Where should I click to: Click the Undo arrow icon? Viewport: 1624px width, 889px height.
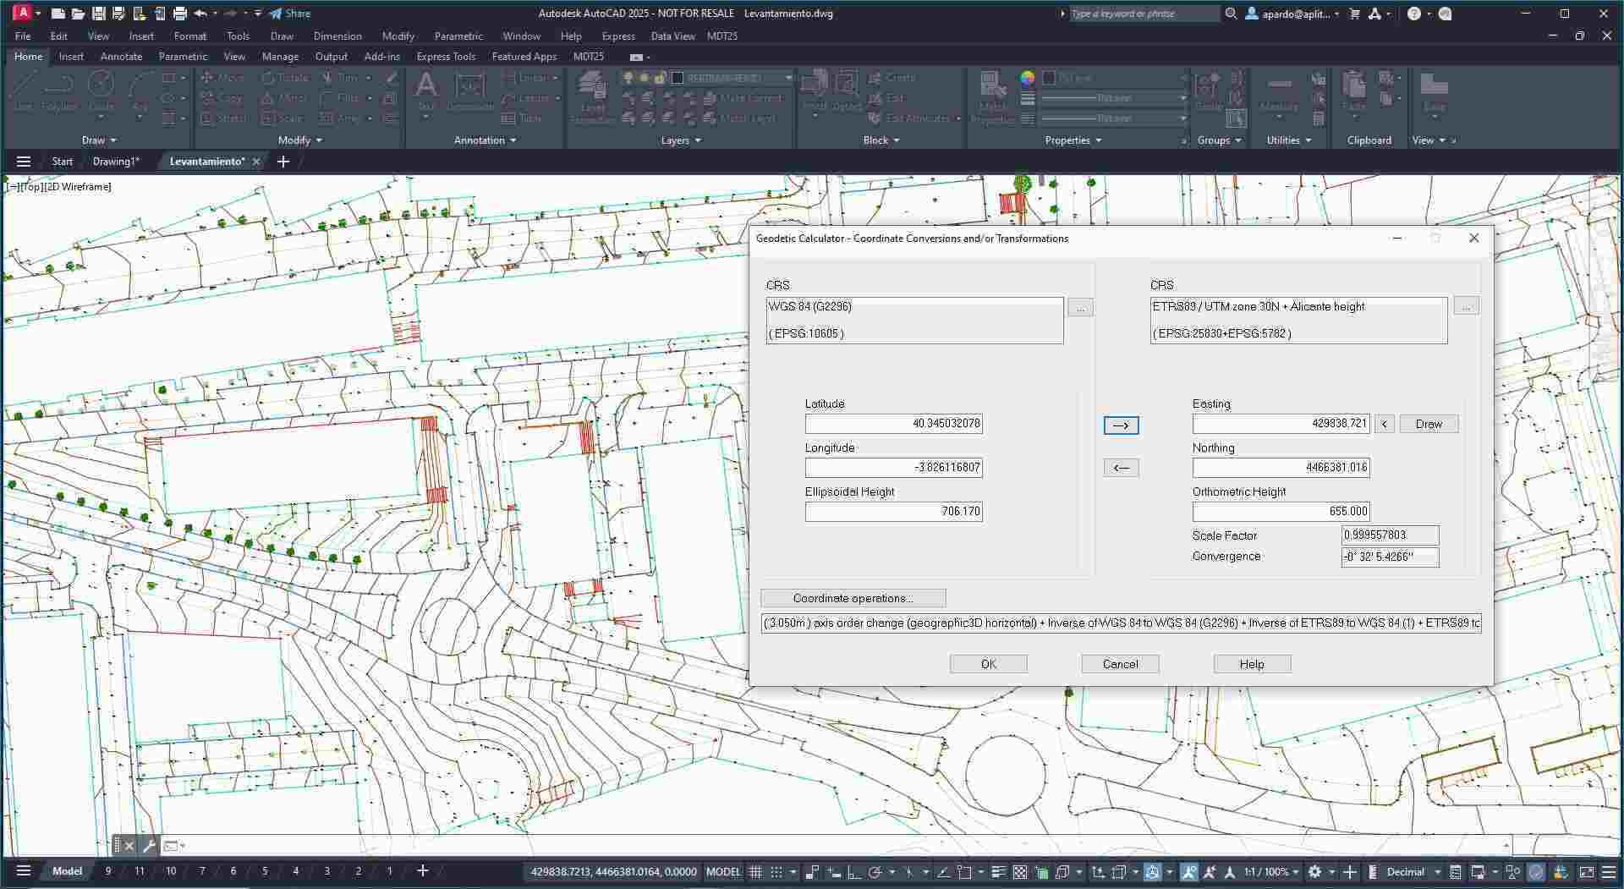tap(200, 14)
